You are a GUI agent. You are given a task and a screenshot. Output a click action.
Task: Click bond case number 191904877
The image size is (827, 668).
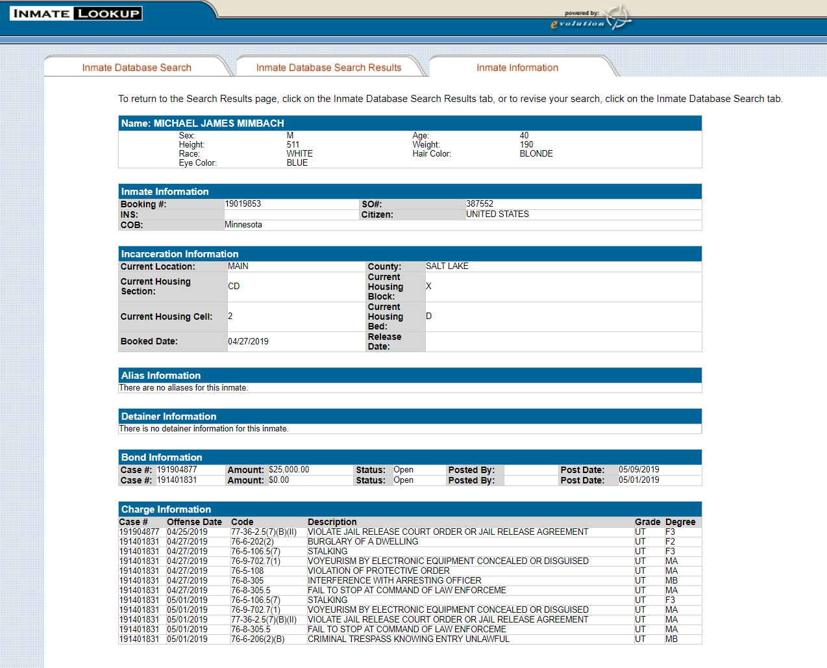pos(177,470)
